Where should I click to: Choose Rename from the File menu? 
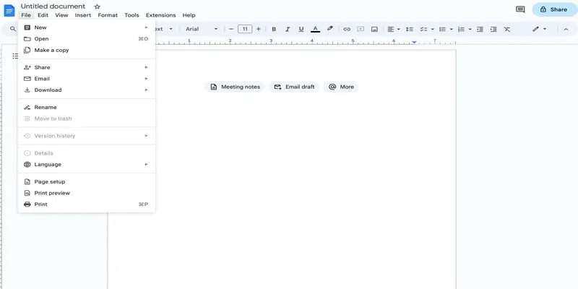click(x=86, y=107)
